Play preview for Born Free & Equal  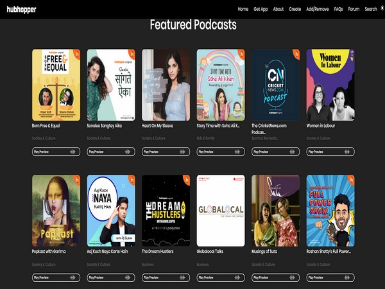point(56,152)
